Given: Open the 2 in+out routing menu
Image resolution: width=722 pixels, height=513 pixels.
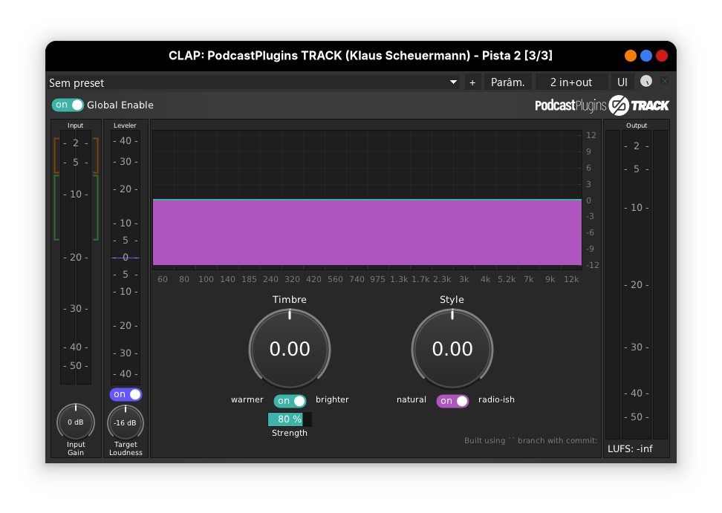Looking at the screenshot, I should [570, 82].
